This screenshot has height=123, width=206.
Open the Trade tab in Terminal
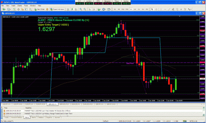point(7,117)
